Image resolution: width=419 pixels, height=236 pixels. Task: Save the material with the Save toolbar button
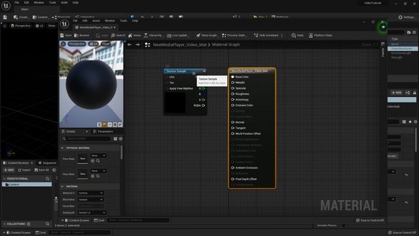coord(65,35)
